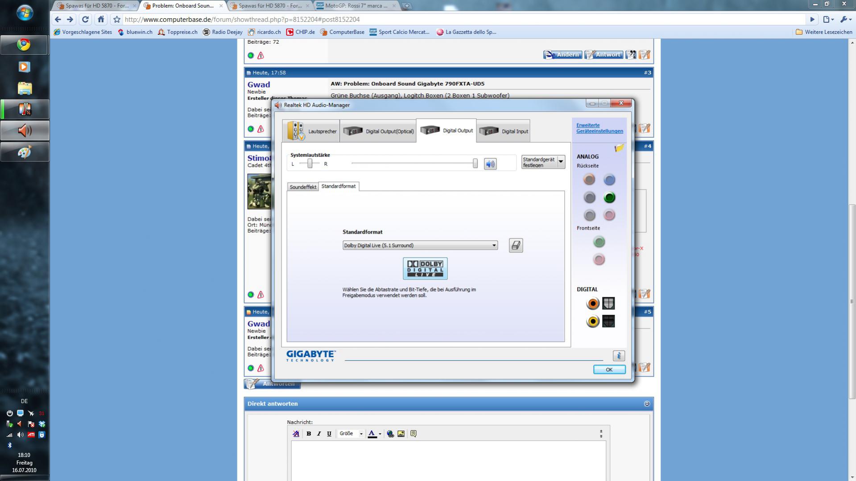
Task: Click the Windows Start orb
Action: point(25,13)
